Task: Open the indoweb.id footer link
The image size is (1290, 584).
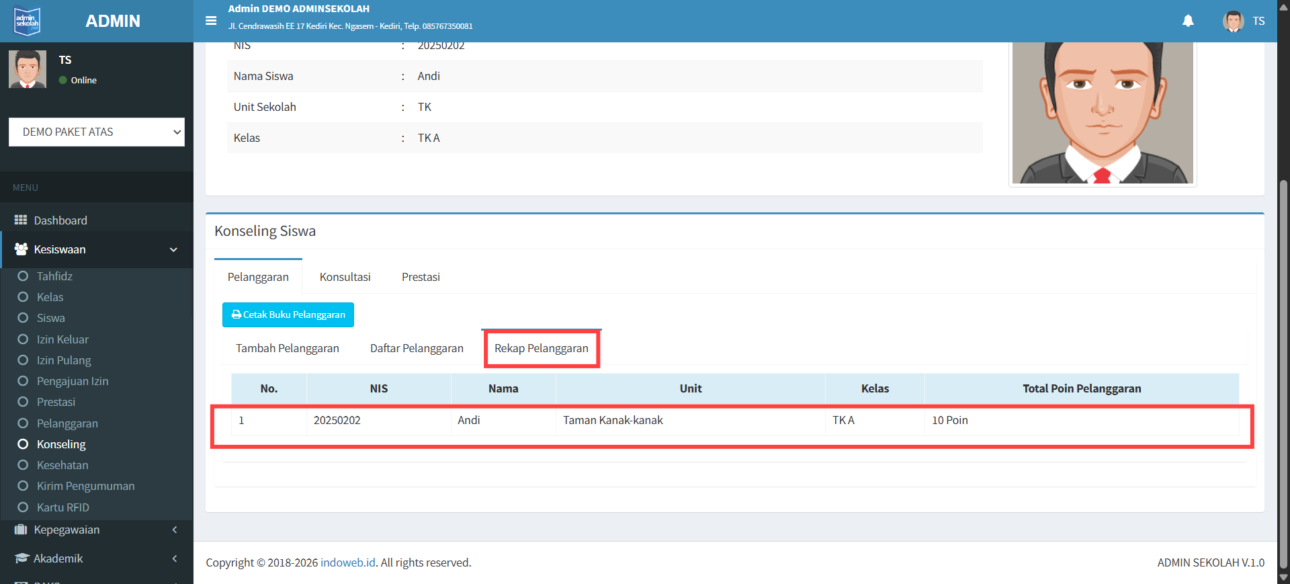Action: point(348,562)
